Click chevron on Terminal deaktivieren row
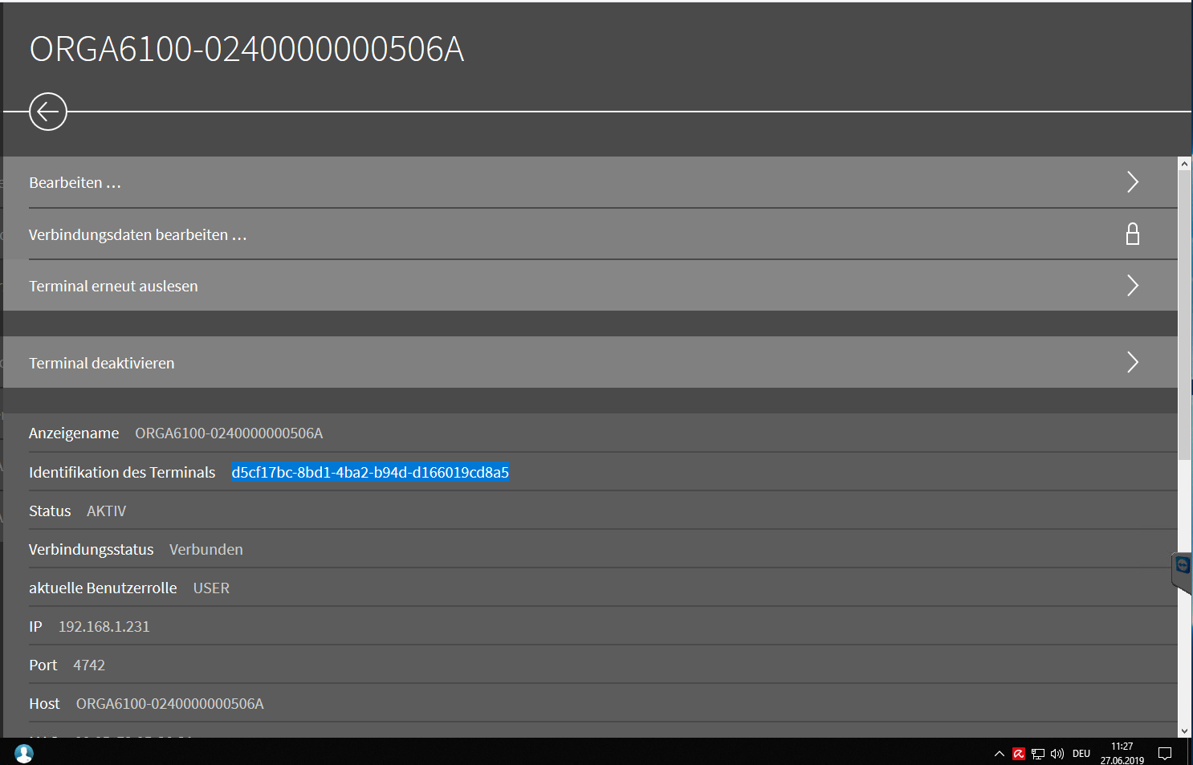Screen dimensions: 1193x765 [x=1133, y=362]
